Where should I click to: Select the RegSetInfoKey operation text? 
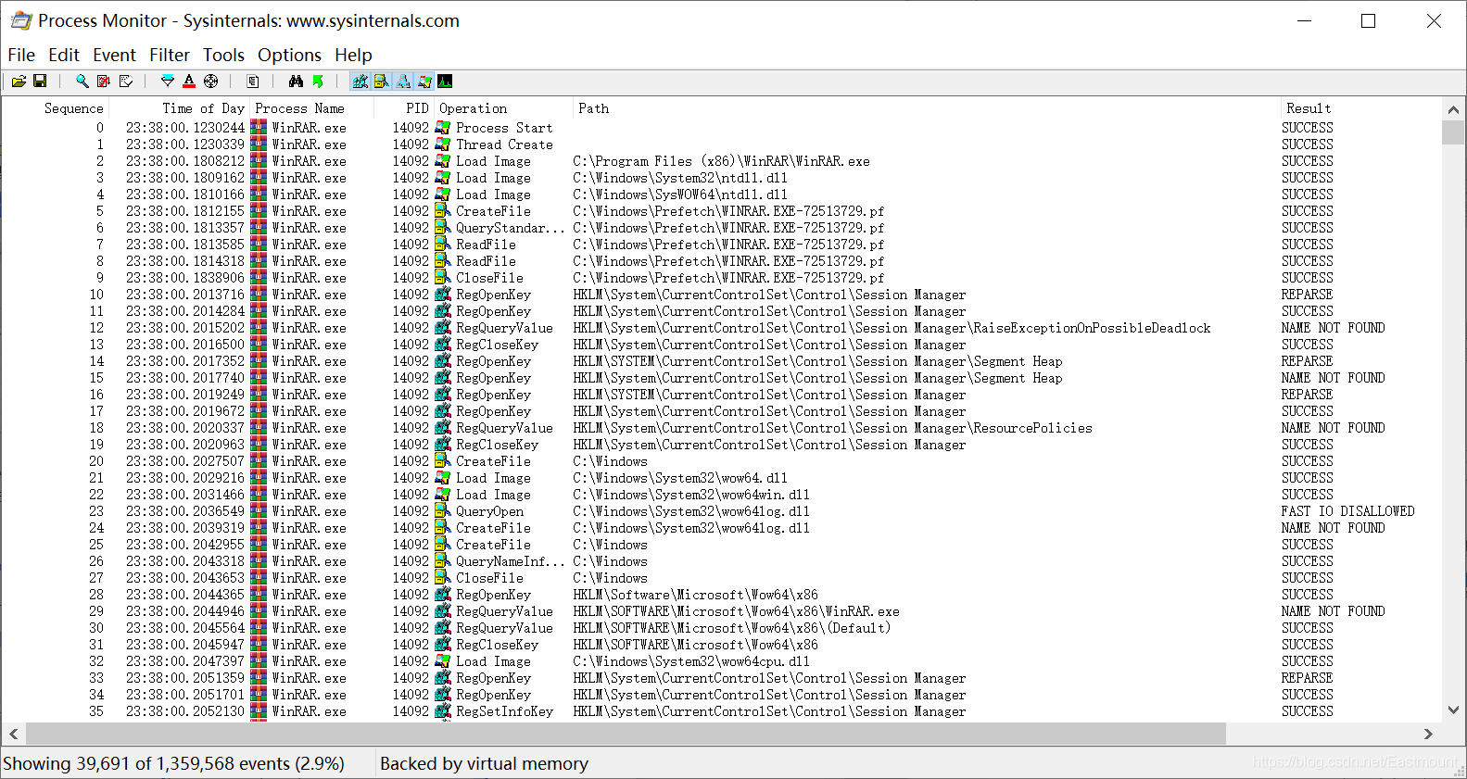(x=504, y=711)
